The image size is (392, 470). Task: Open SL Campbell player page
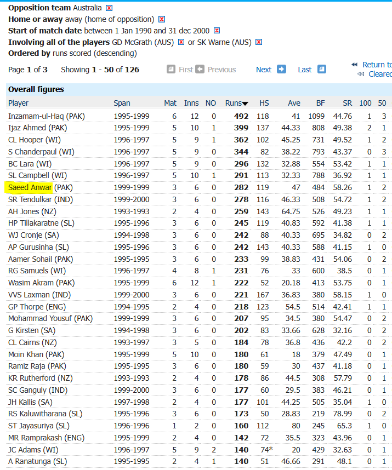coord(29,176)
